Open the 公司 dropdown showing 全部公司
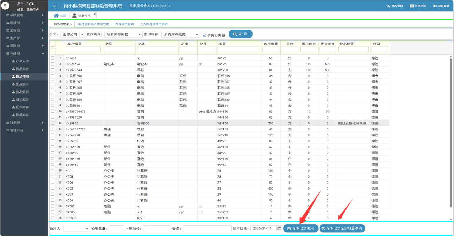The height and width of the screenshot is (236, 454). coord(82,35)
